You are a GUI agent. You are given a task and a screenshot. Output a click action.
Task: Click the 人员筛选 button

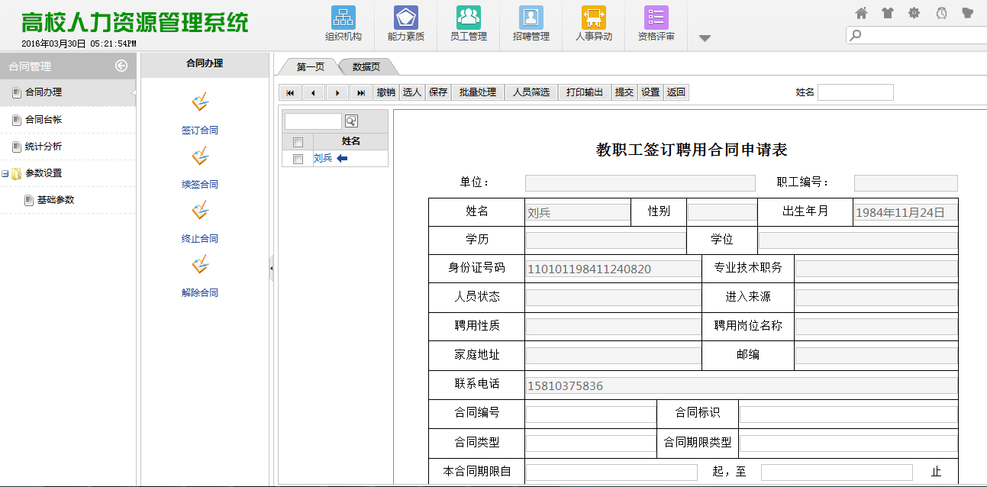click(531, 92)
